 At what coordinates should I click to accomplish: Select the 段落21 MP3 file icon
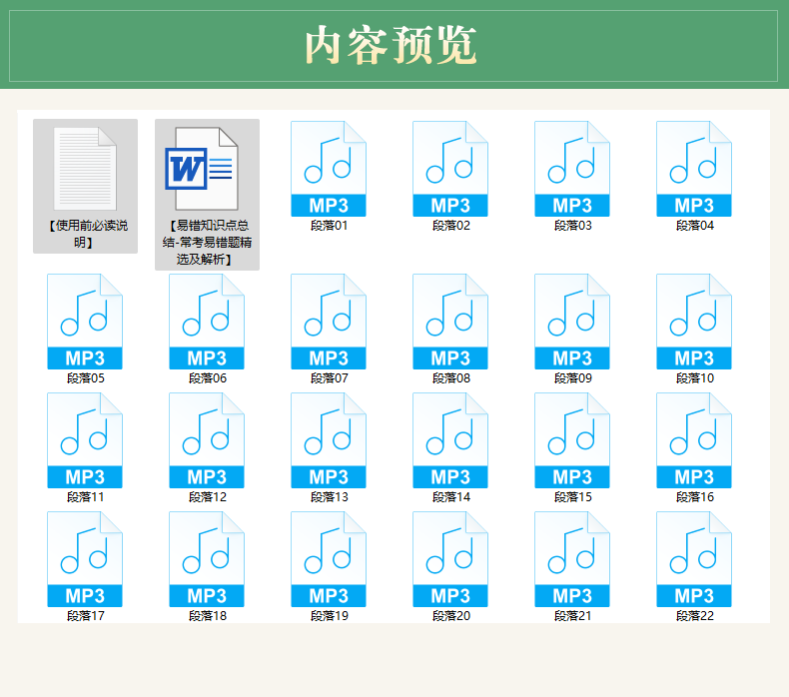[572, 559]
